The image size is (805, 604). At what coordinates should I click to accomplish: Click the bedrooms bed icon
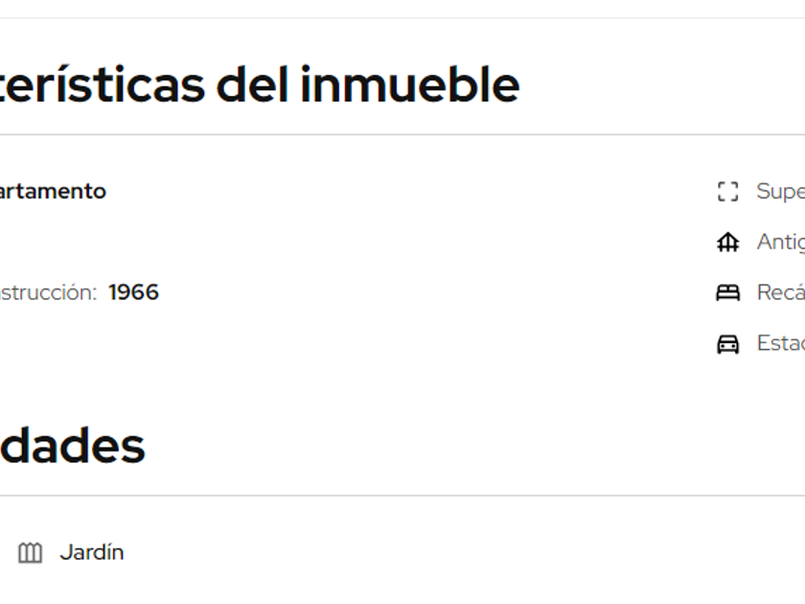[727, 293]
